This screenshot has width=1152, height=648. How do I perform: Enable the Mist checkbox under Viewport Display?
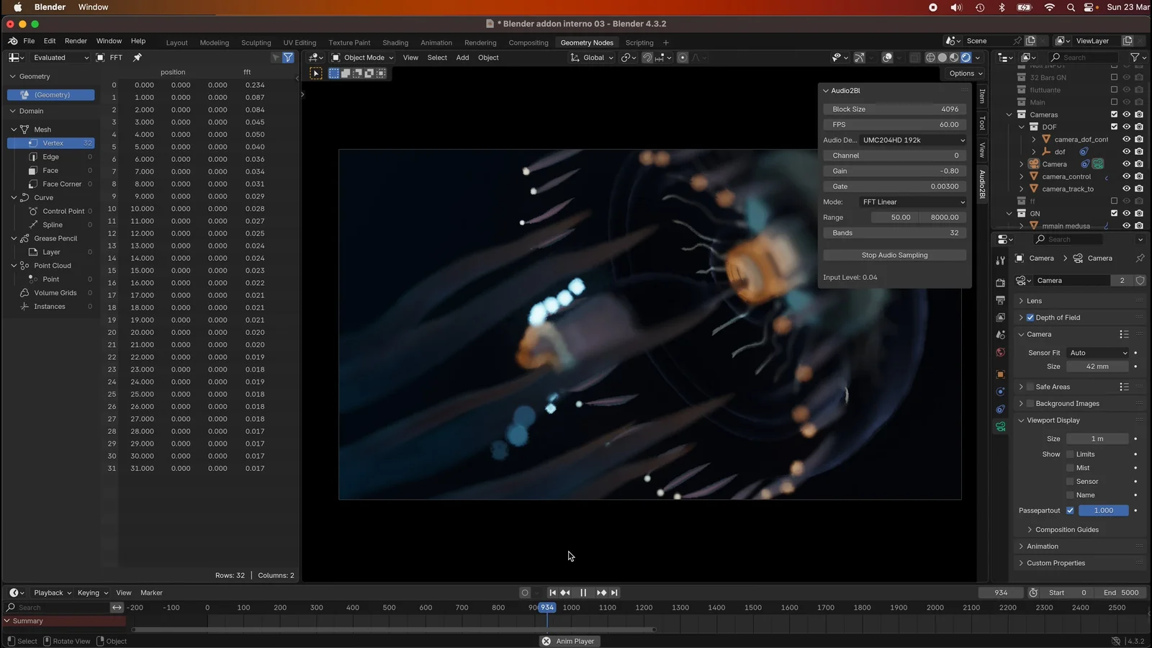click(1071, 467)
